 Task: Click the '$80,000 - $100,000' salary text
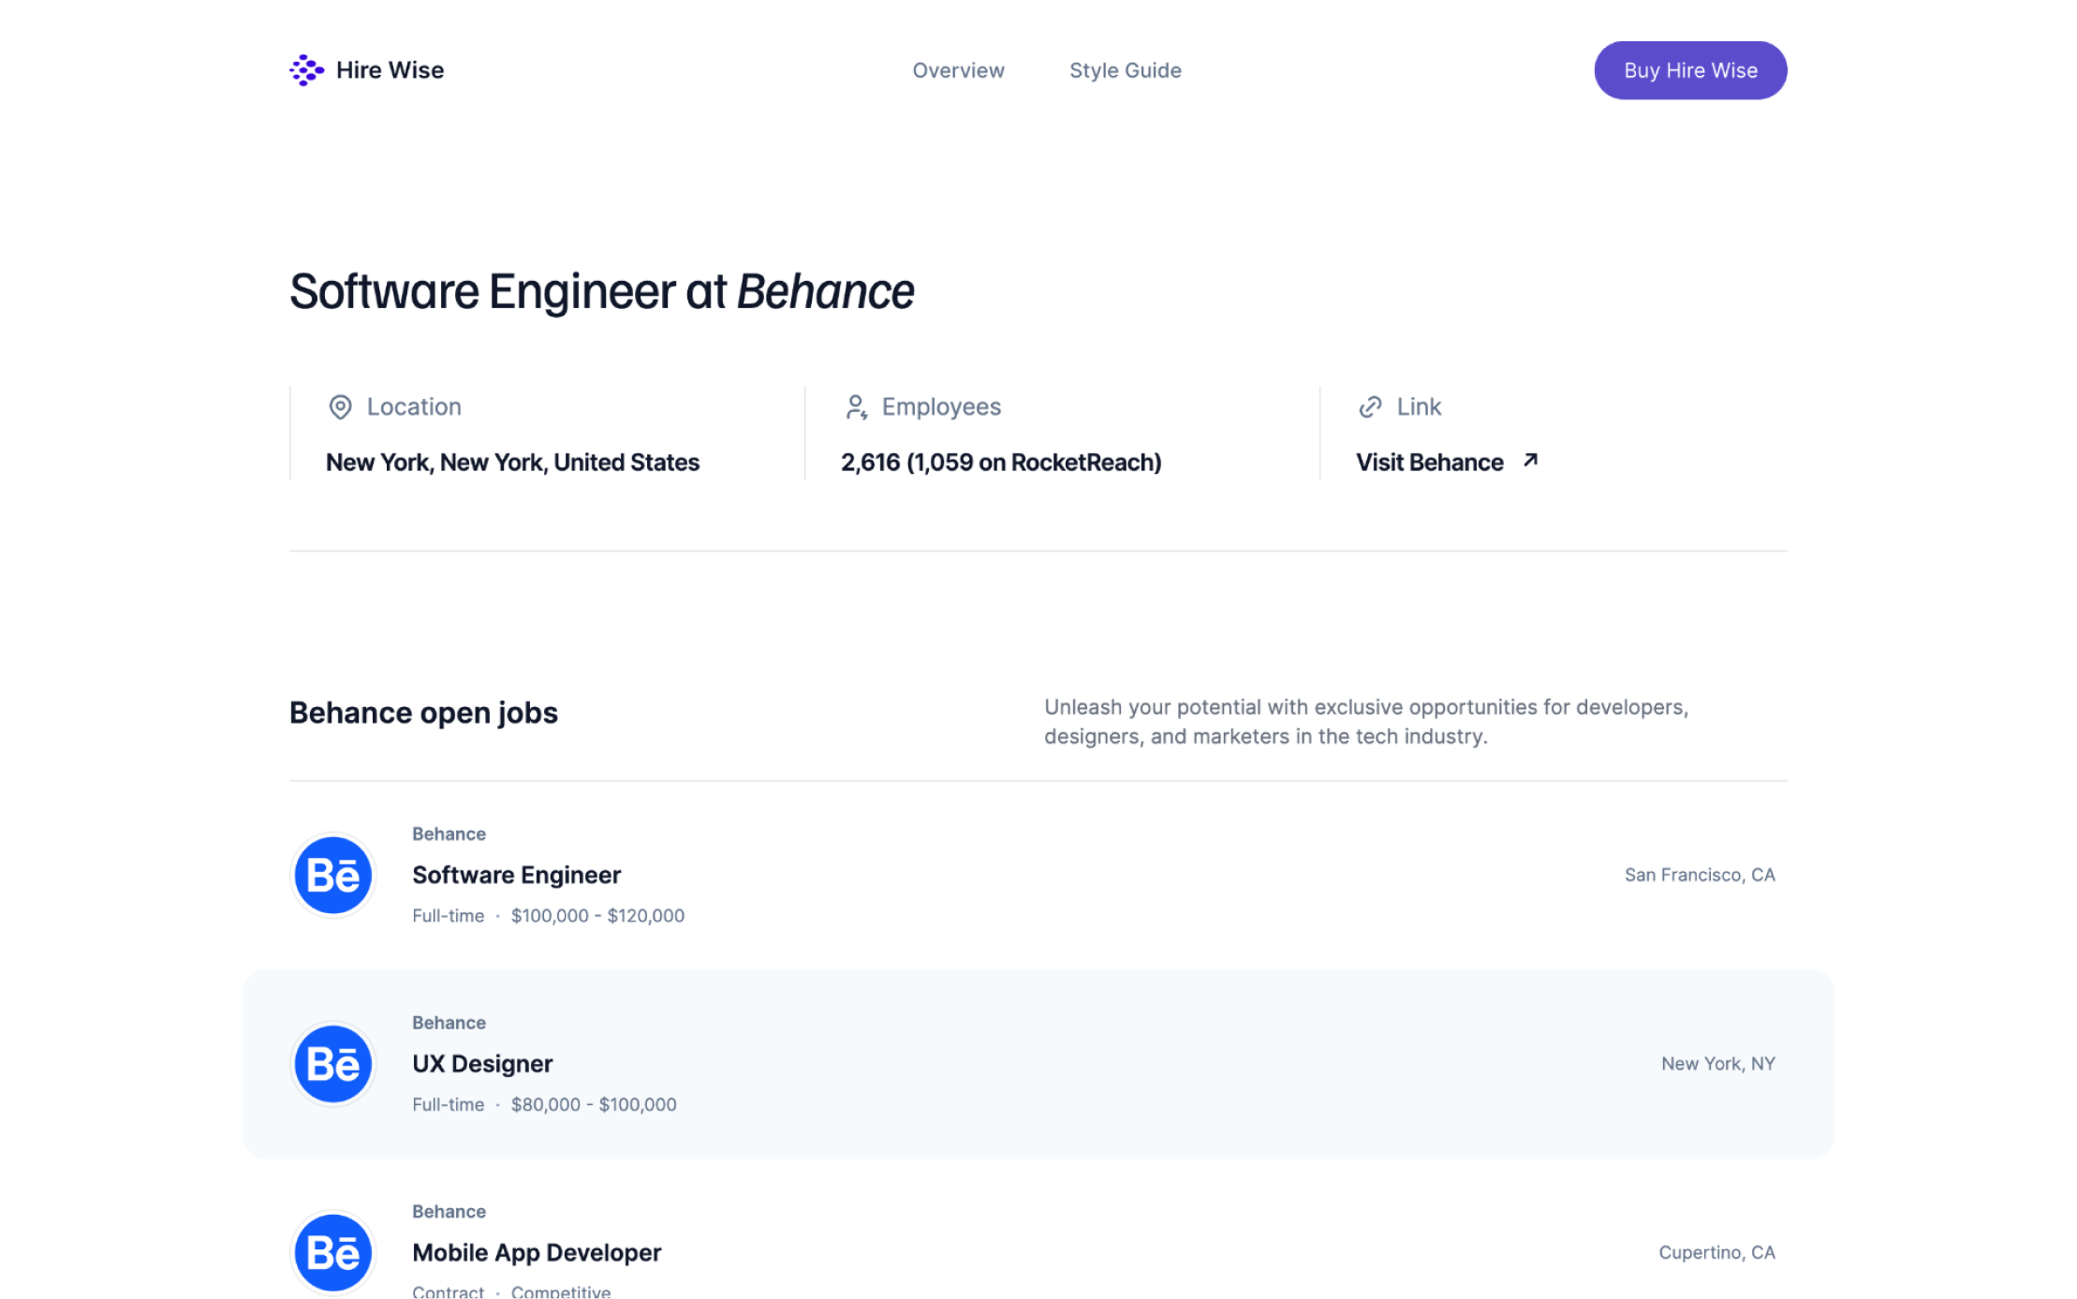594,1105
